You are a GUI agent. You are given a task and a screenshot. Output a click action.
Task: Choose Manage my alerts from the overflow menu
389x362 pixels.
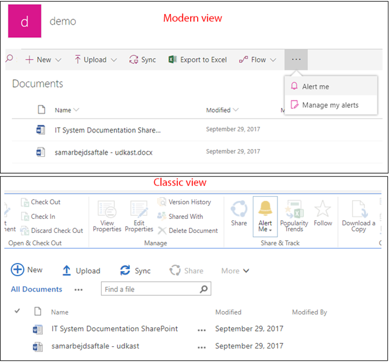(331, 104)
